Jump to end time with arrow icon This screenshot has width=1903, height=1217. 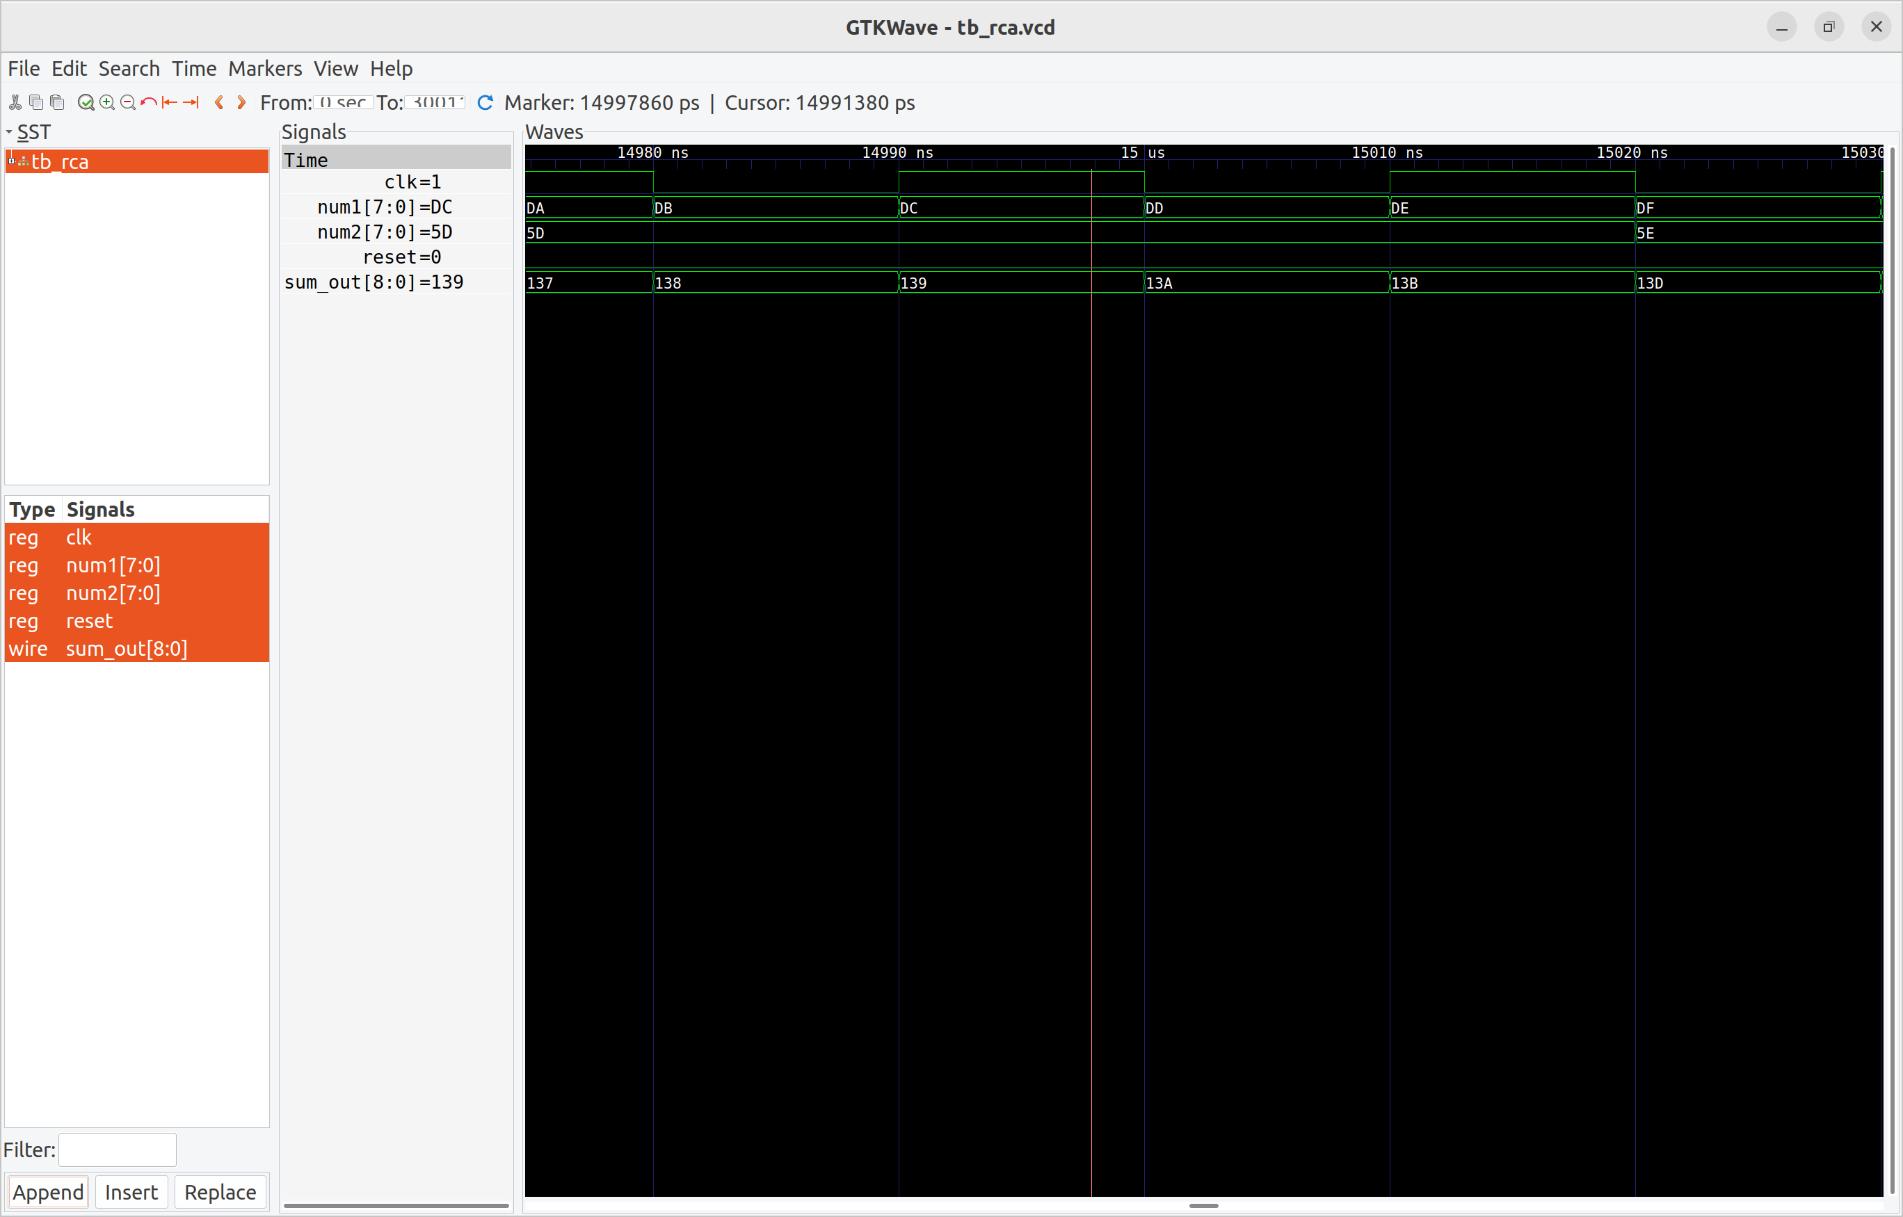191,103
